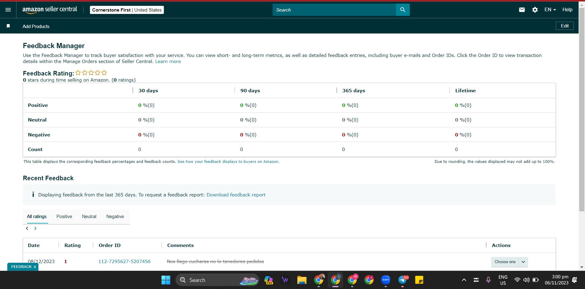
Task: Open the Help menu item
Action: tap(567, 10)
